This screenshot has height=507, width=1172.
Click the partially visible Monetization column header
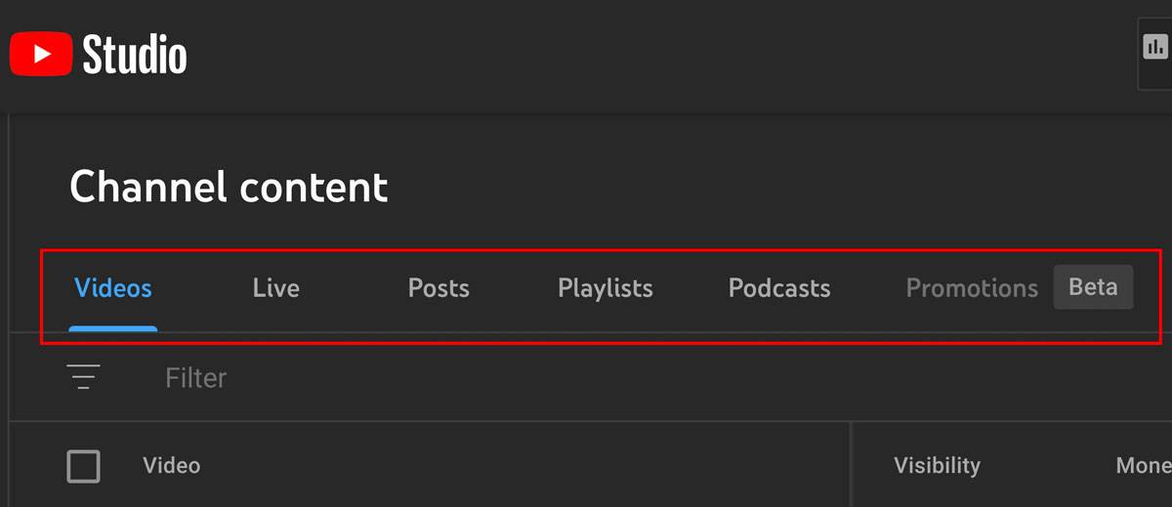click(1143, 466)
